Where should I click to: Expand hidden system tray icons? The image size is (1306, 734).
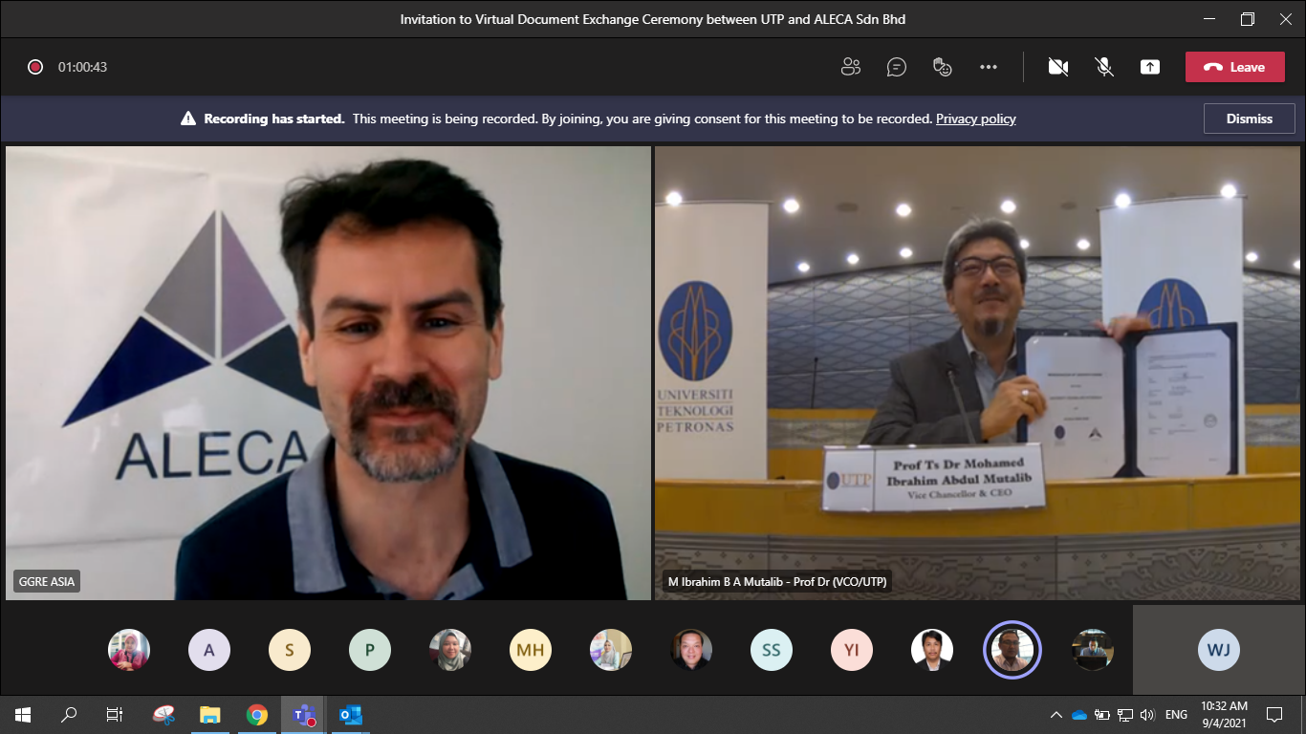click(1056, 715)
